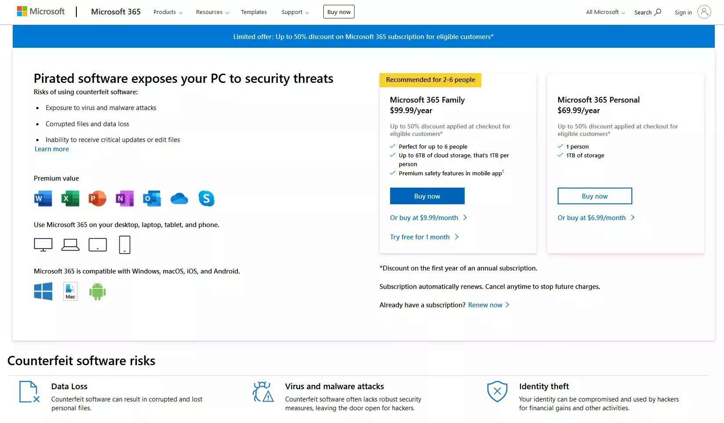Click the Android robot icon
Image resolution: width=724 pixels, height=423 pixels.
pos(97,291)
